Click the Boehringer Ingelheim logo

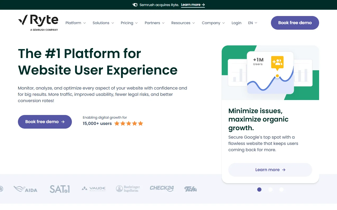pos(128,188)
